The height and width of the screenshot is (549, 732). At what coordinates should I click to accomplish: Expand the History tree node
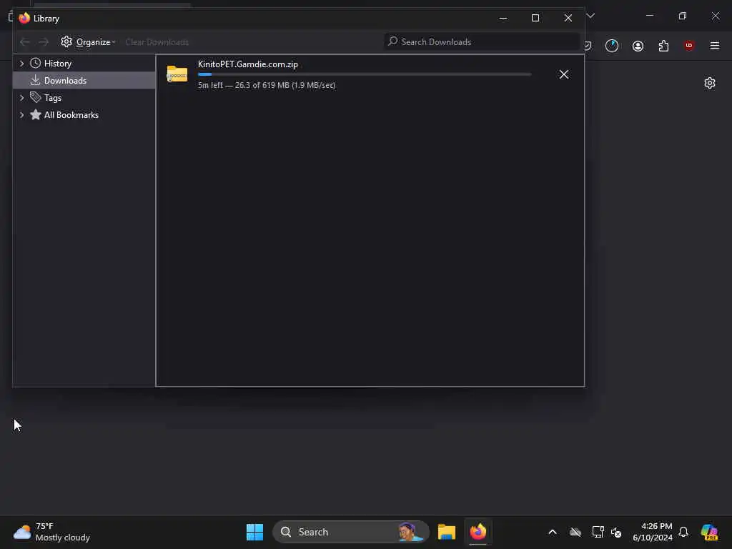coord(21,64)
